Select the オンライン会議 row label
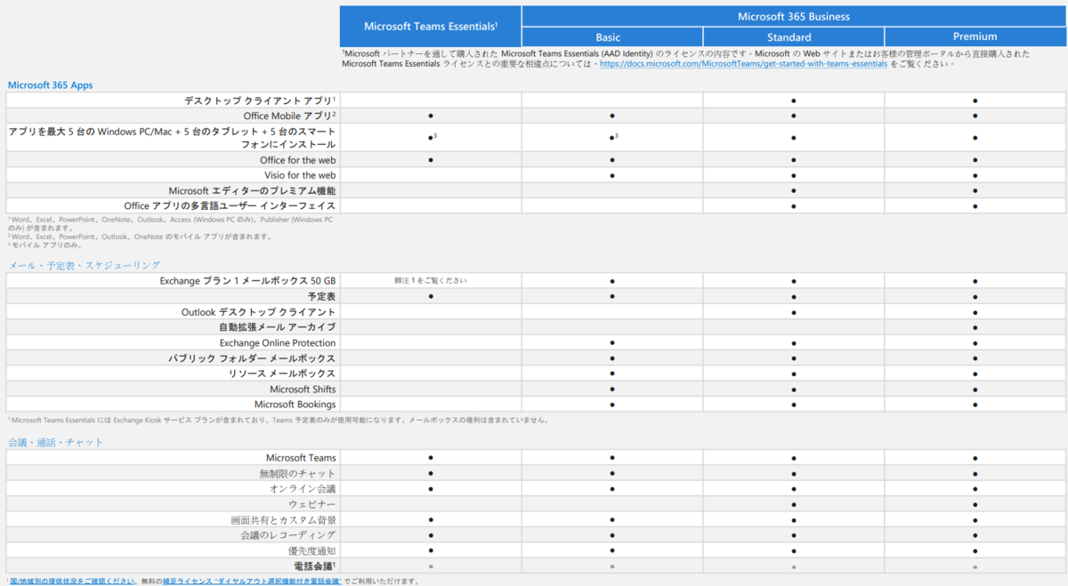 click(x=303, y=489)
